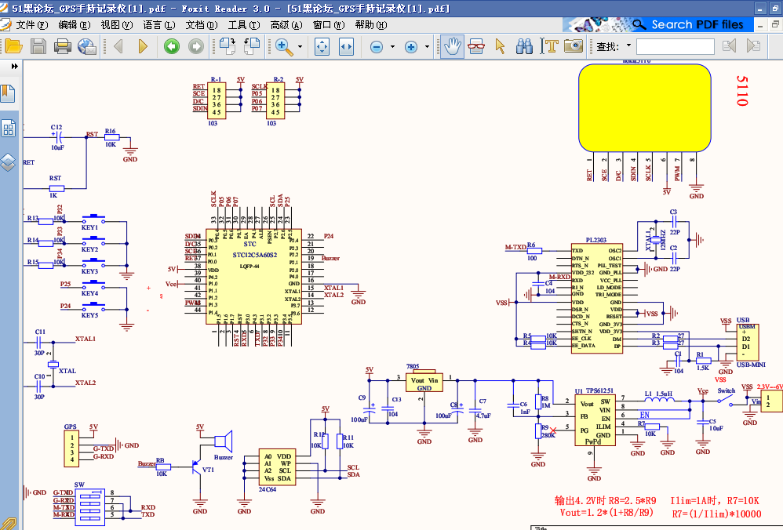Viewport: 783px width, 530px height.
Task: Open the 查找 options dropdown arrow
Action: pos(628,45)
